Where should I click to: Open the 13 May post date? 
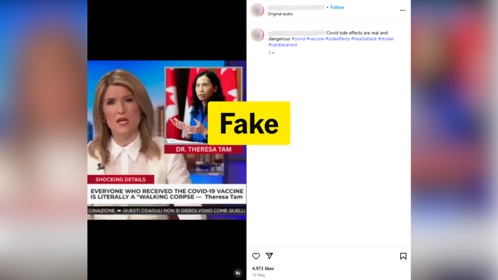[x=259, y=275]
